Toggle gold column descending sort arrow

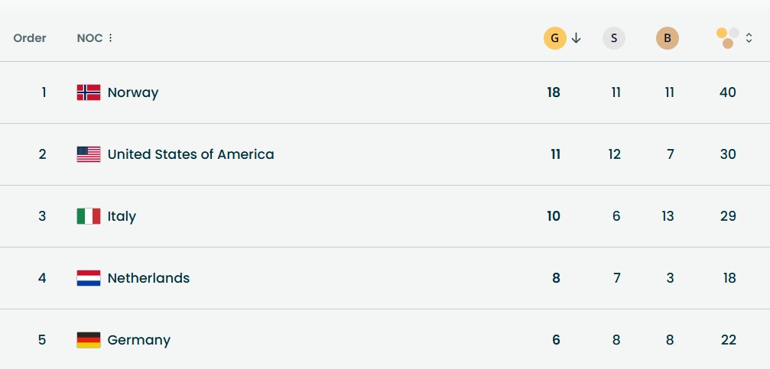pos(577,38)
